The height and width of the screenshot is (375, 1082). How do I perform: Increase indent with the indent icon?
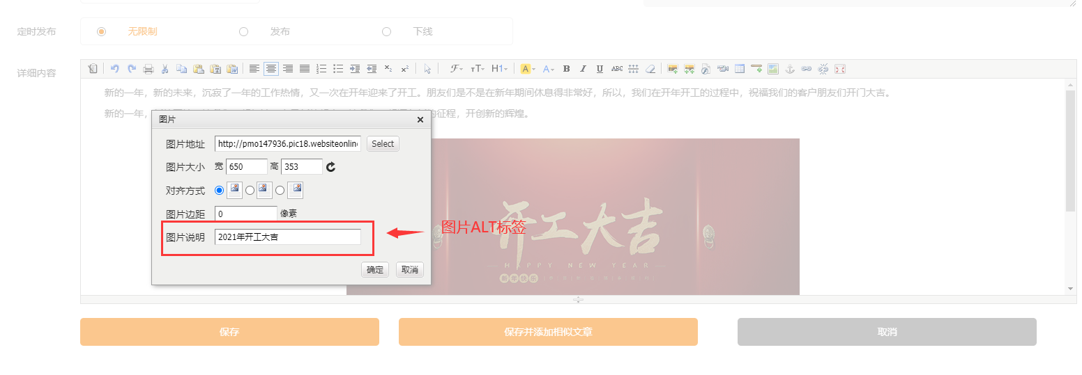[x=355, y=69]
